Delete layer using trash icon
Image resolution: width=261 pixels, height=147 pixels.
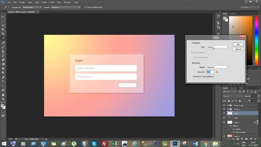click(x=255, y=139)
